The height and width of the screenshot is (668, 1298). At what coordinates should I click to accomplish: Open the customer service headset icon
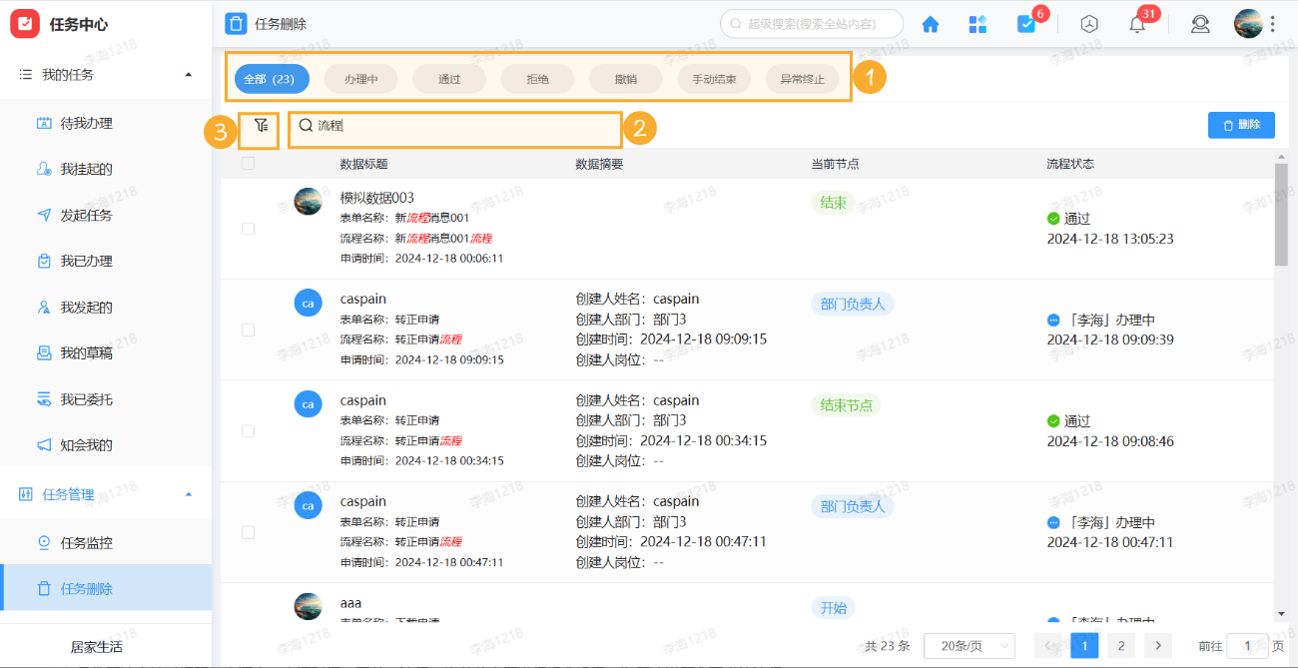[x=1200, y=23]
